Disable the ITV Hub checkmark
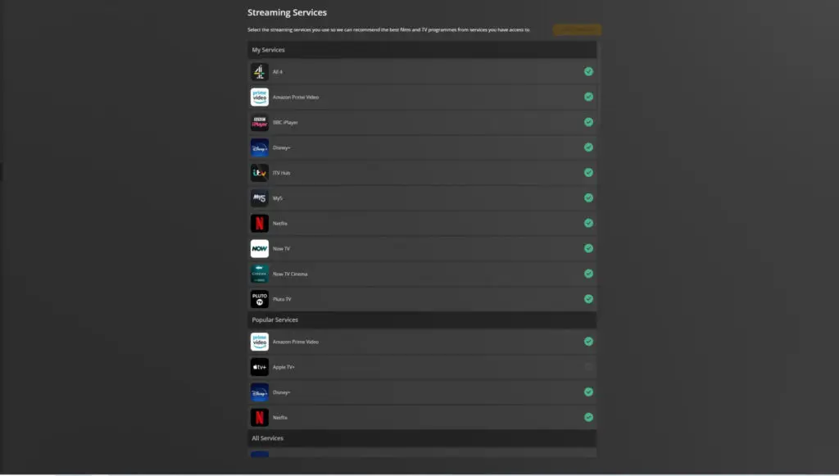The height and width of the screenshot is (476, 839). click(x=588, y=172)
